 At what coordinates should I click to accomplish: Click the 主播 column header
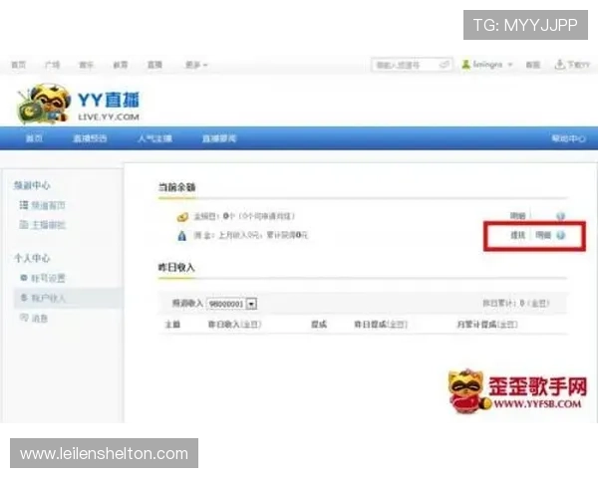click(x=172, y=325)
